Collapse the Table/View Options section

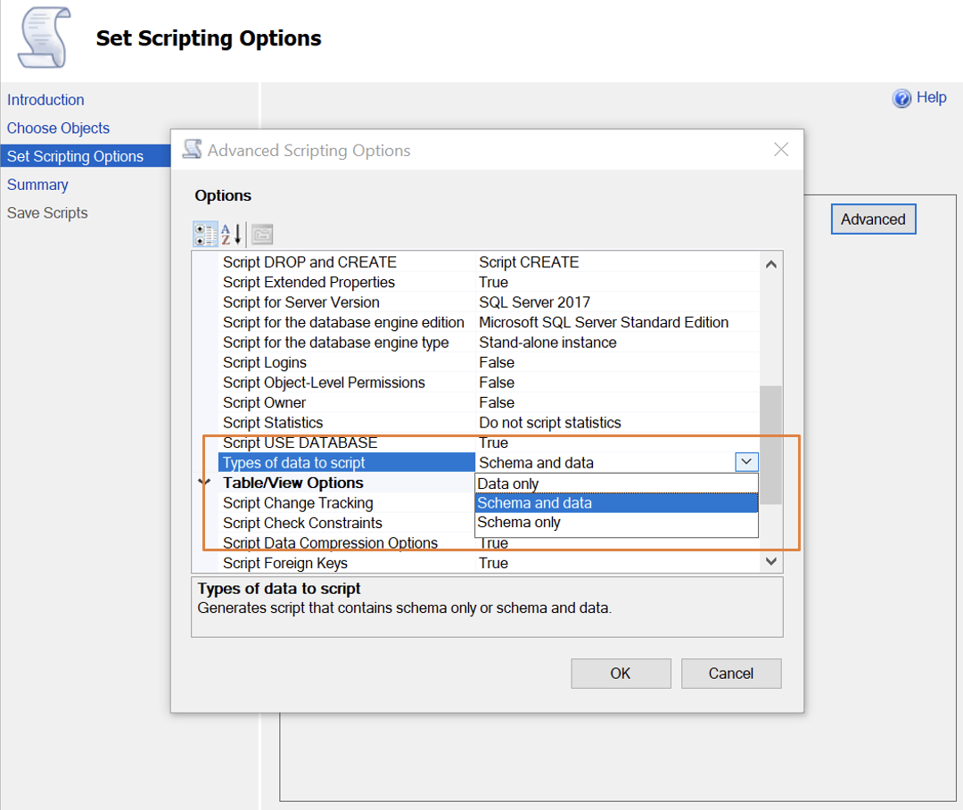(x=204, y=483)
